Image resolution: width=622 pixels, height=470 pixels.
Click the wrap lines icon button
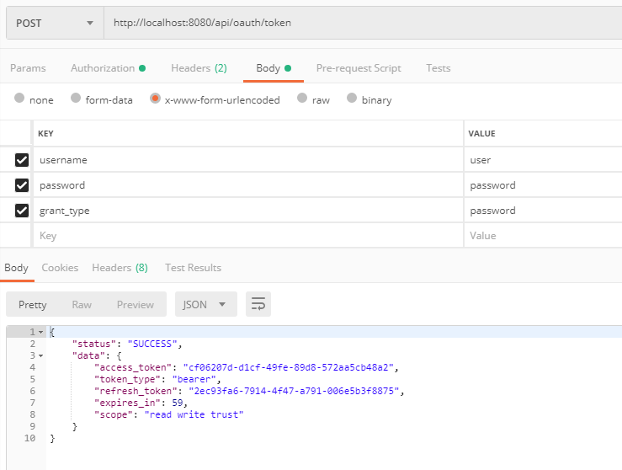click(x=258, y=304)
